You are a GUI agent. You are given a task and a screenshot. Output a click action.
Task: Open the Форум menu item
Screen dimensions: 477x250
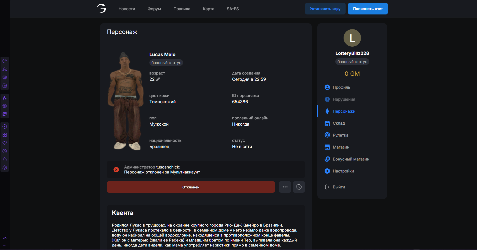154,9
